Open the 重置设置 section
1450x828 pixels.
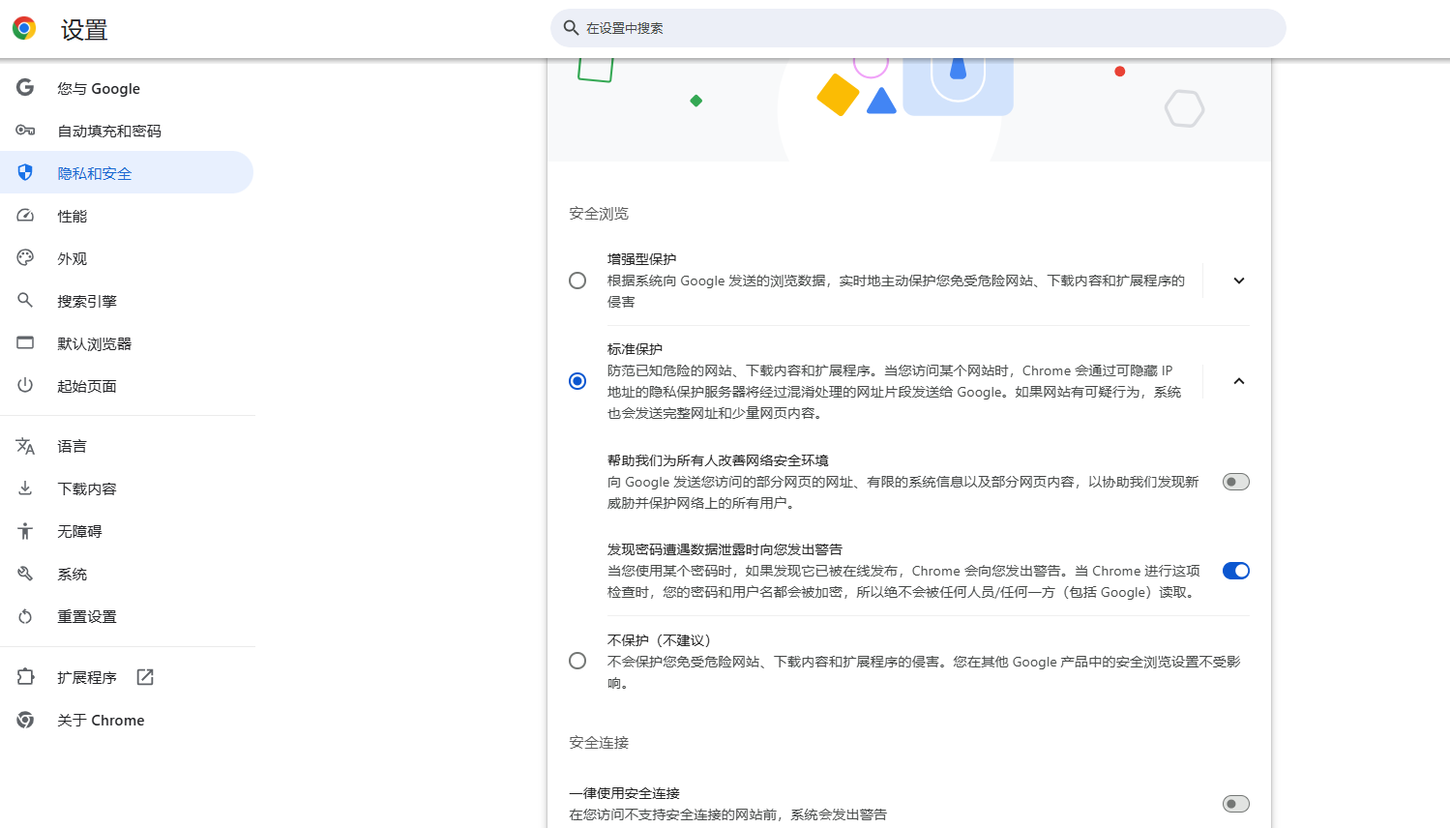click(x=127, y=616)
